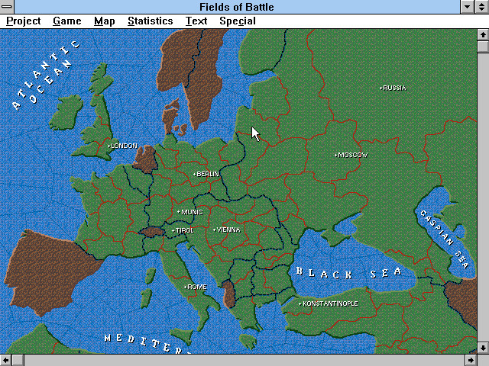489x366 pixels.
Task: Click the ATLANTIC OCEAN label
Action: tap(46, 75)
